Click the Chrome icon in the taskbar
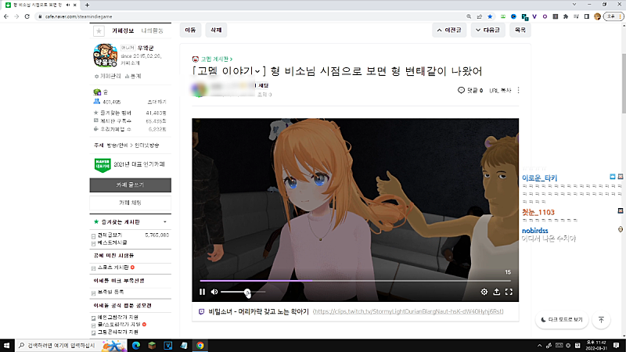This screenshot has width=626, height=352. pyautogui.click(x=200, y=345)
